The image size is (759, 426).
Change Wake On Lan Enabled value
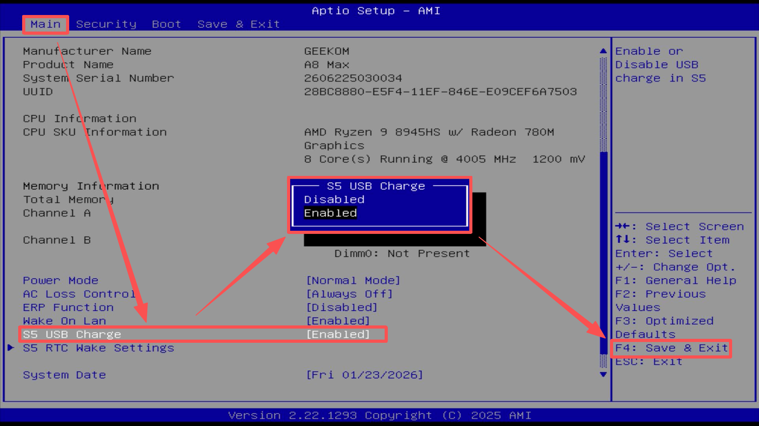point(338,321)
